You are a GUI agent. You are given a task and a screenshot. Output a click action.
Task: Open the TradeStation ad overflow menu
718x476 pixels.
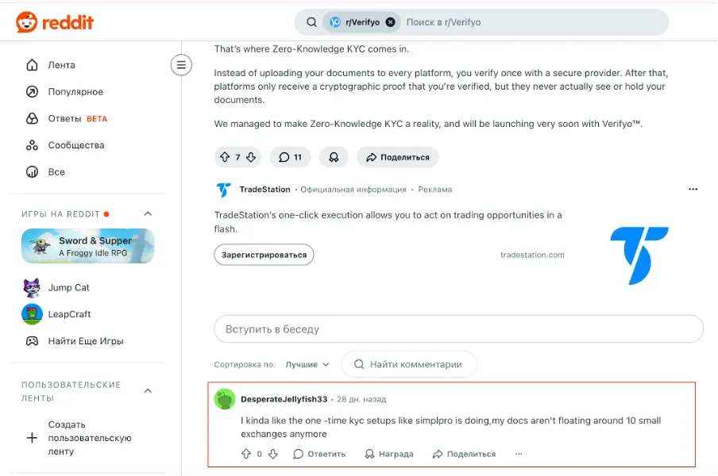click(693, 189)
